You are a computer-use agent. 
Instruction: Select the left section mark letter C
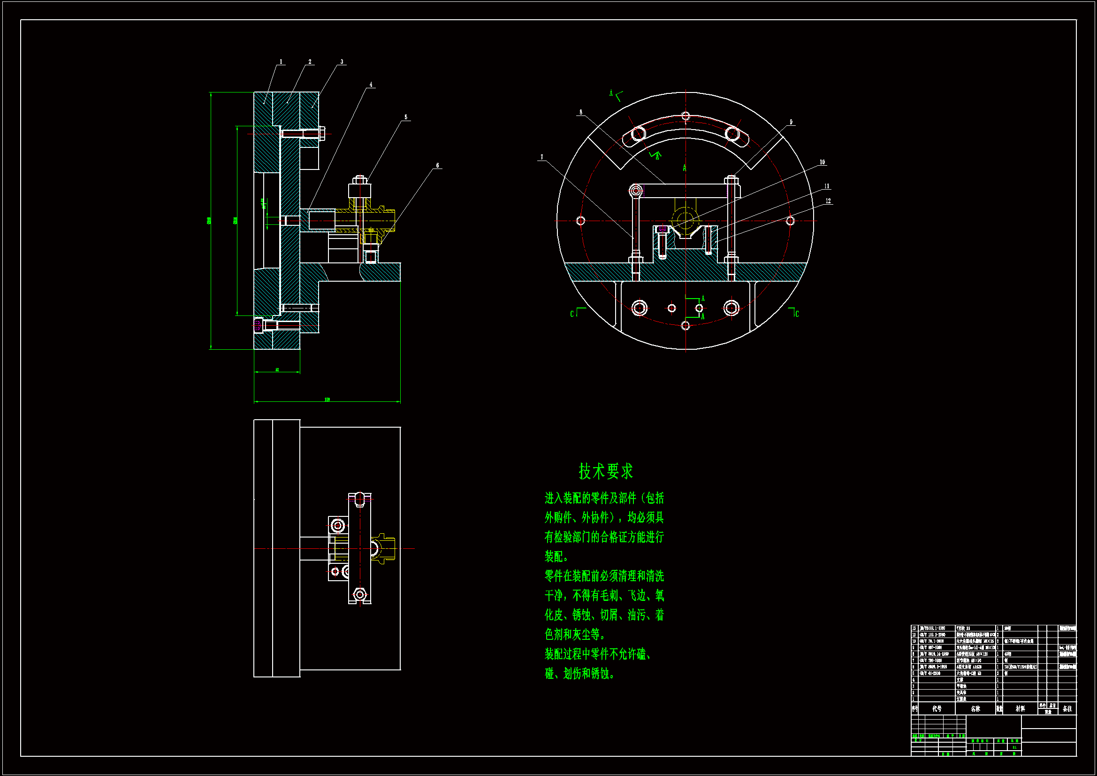(x=572, y=314)
